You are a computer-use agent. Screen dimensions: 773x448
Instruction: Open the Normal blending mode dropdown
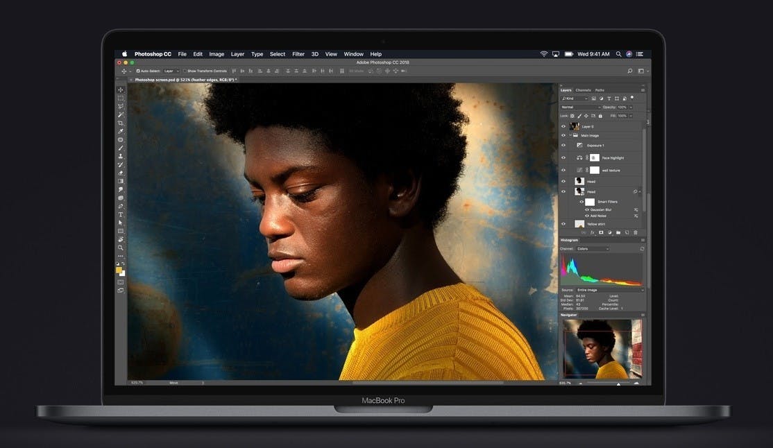point(580,107)
